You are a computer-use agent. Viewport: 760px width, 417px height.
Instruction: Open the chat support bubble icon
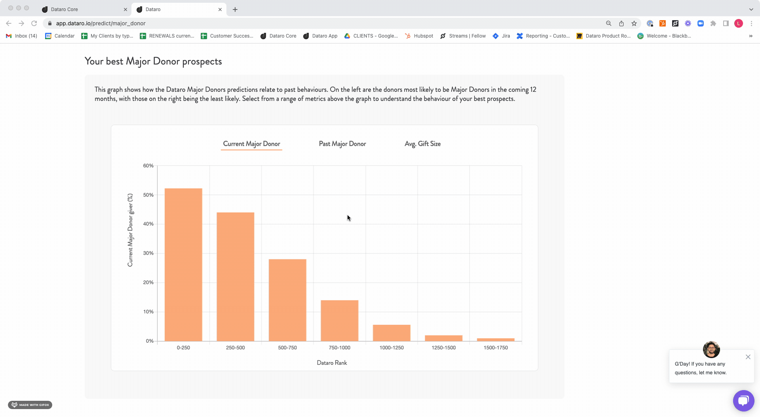point(743,400)
